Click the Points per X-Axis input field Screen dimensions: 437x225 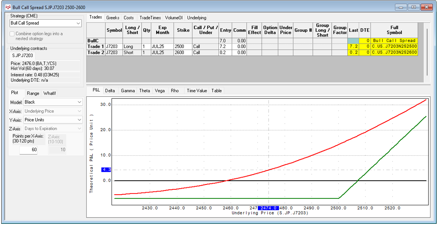point(28,150)
